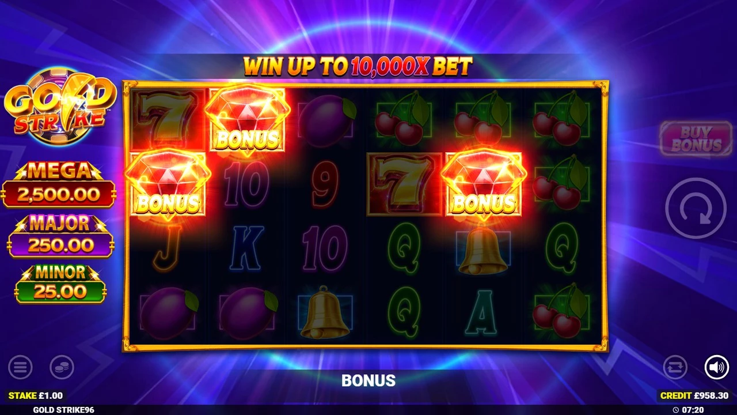737x415 pixels.
Task: Mute the game sound speaker icon
Action: click(717, 367)
